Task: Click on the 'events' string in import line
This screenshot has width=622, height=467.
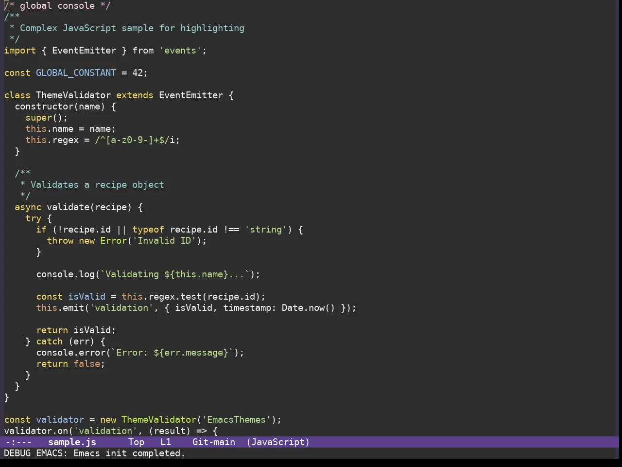Action: tap(180, 51)
